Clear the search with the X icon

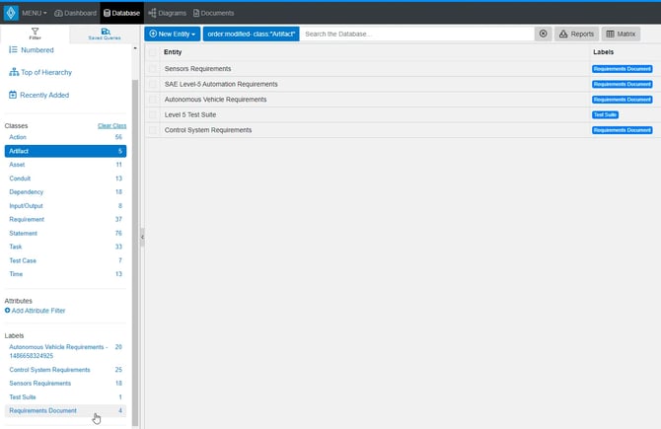click(x=543, y=34)
